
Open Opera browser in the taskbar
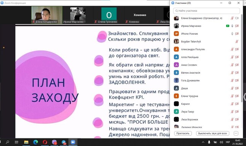[45, 142]
